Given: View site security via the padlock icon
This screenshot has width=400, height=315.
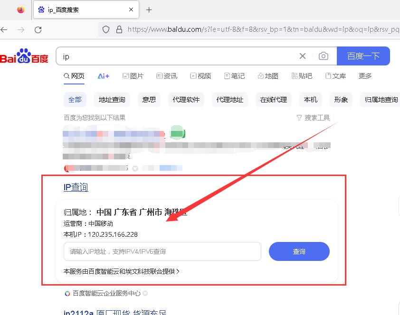Looking at the screenshot, I should point(119,29).
